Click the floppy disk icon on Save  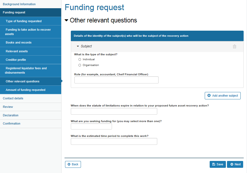click(214, 164)
